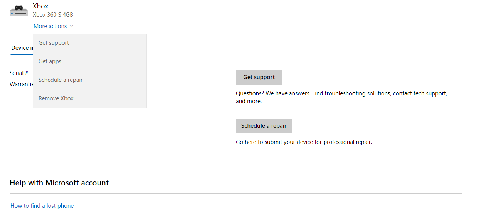Click the Help with Microsoft account heading
The width and height of the screenshot is (496, 210).
coord(59,183)
